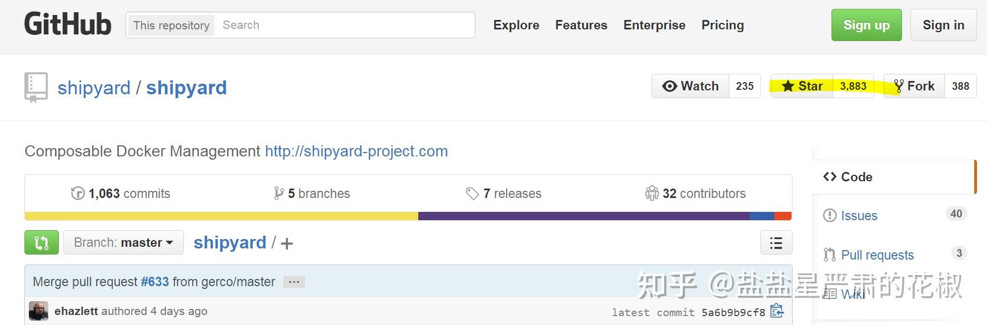The image size is (987, 325).
Task: Open the Pull requests tab
Action: coord(877,255)
